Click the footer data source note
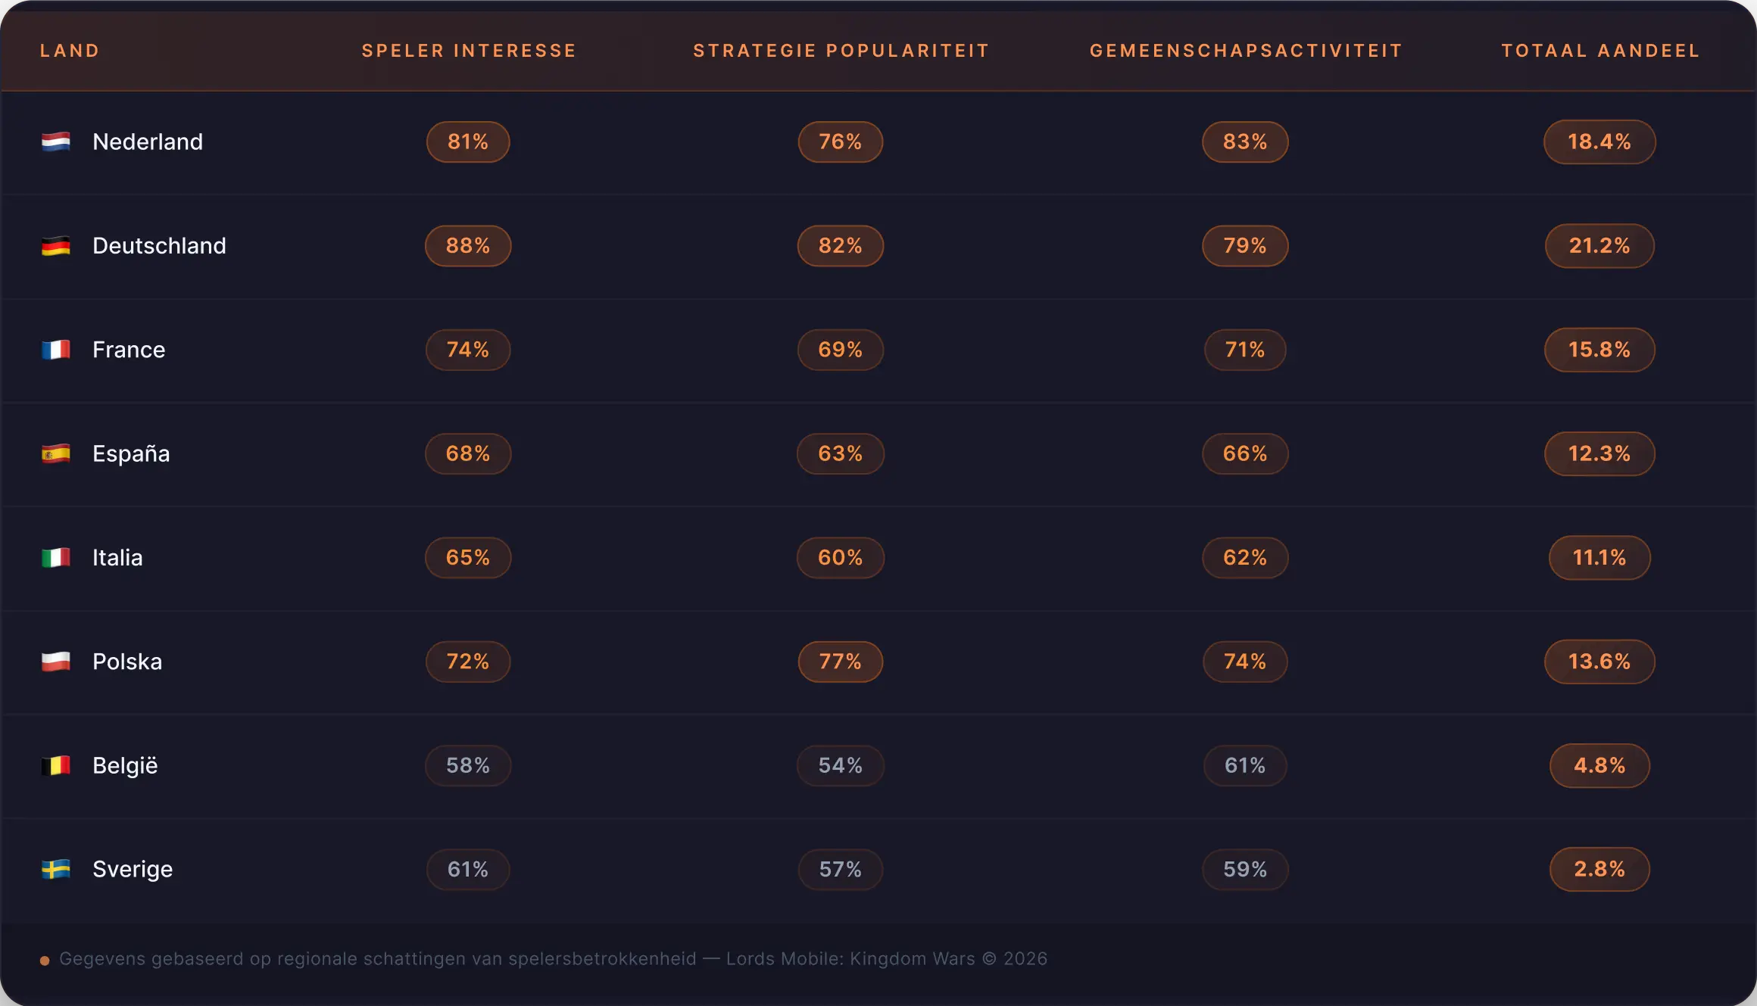Viewport: 1757px width, 1006px height. [x=553, y=959]
